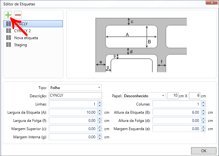Increase Largura da Etiqueta (A) value

100,111
